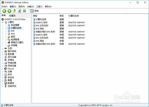This screenshot has height=107, width=149.
Task: Select 系统摘要 in the tree
Action: click(15, 25)
